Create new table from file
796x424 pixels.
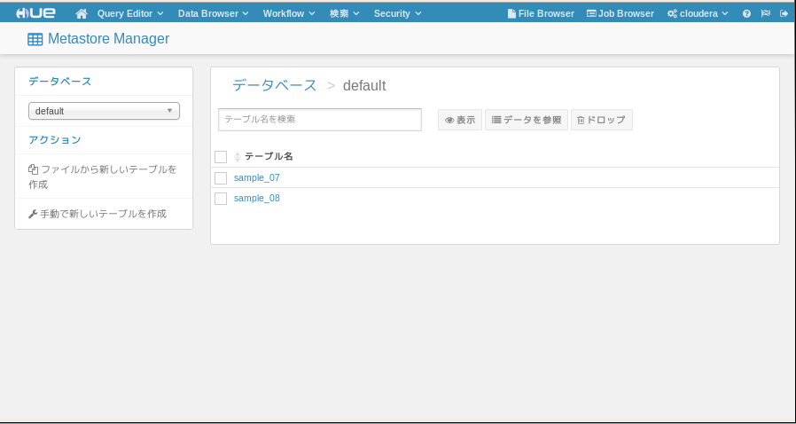pos(103,177)
